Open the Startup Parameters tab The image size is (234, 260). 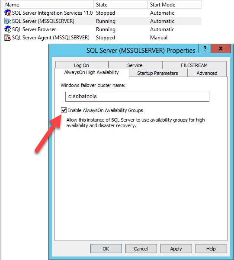158,73
